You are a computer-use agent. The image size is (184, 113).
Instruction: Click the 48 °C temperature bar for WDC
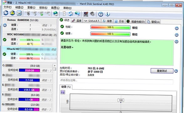click(x=30, y=44)
